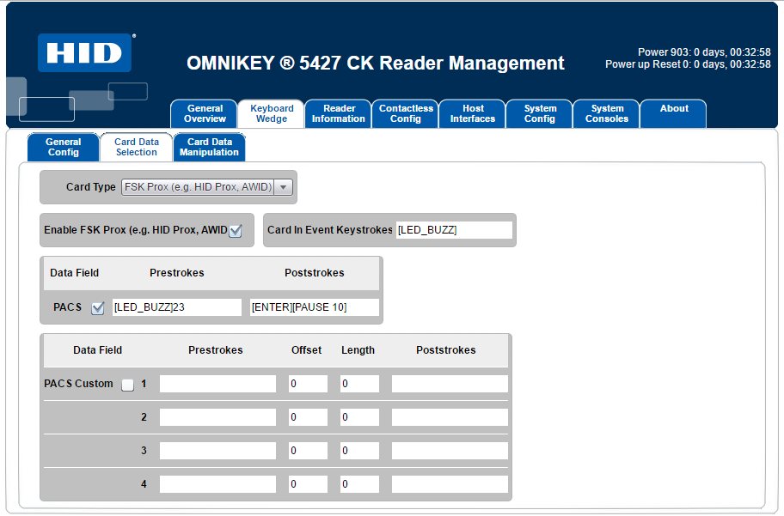Focus PACS Custom row 4 Poststrokes field
This screenshot has width=784, height=516.
(x=450, y=484)
